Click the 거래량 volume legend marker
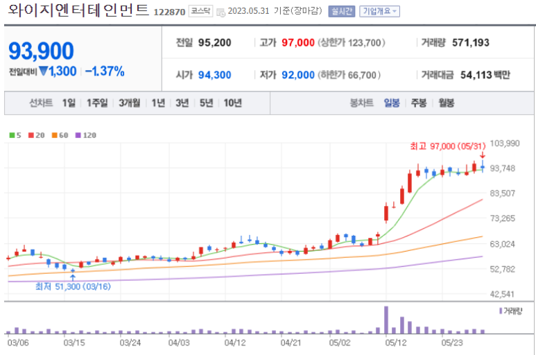 click(501, 311)
